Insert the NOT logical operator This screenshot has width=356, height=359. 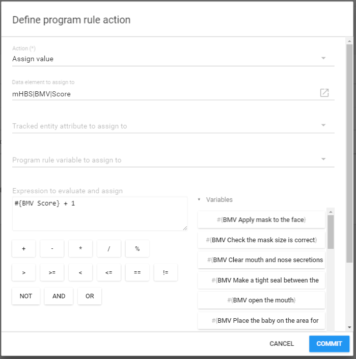pyautogui.click(x=26, y=296)
